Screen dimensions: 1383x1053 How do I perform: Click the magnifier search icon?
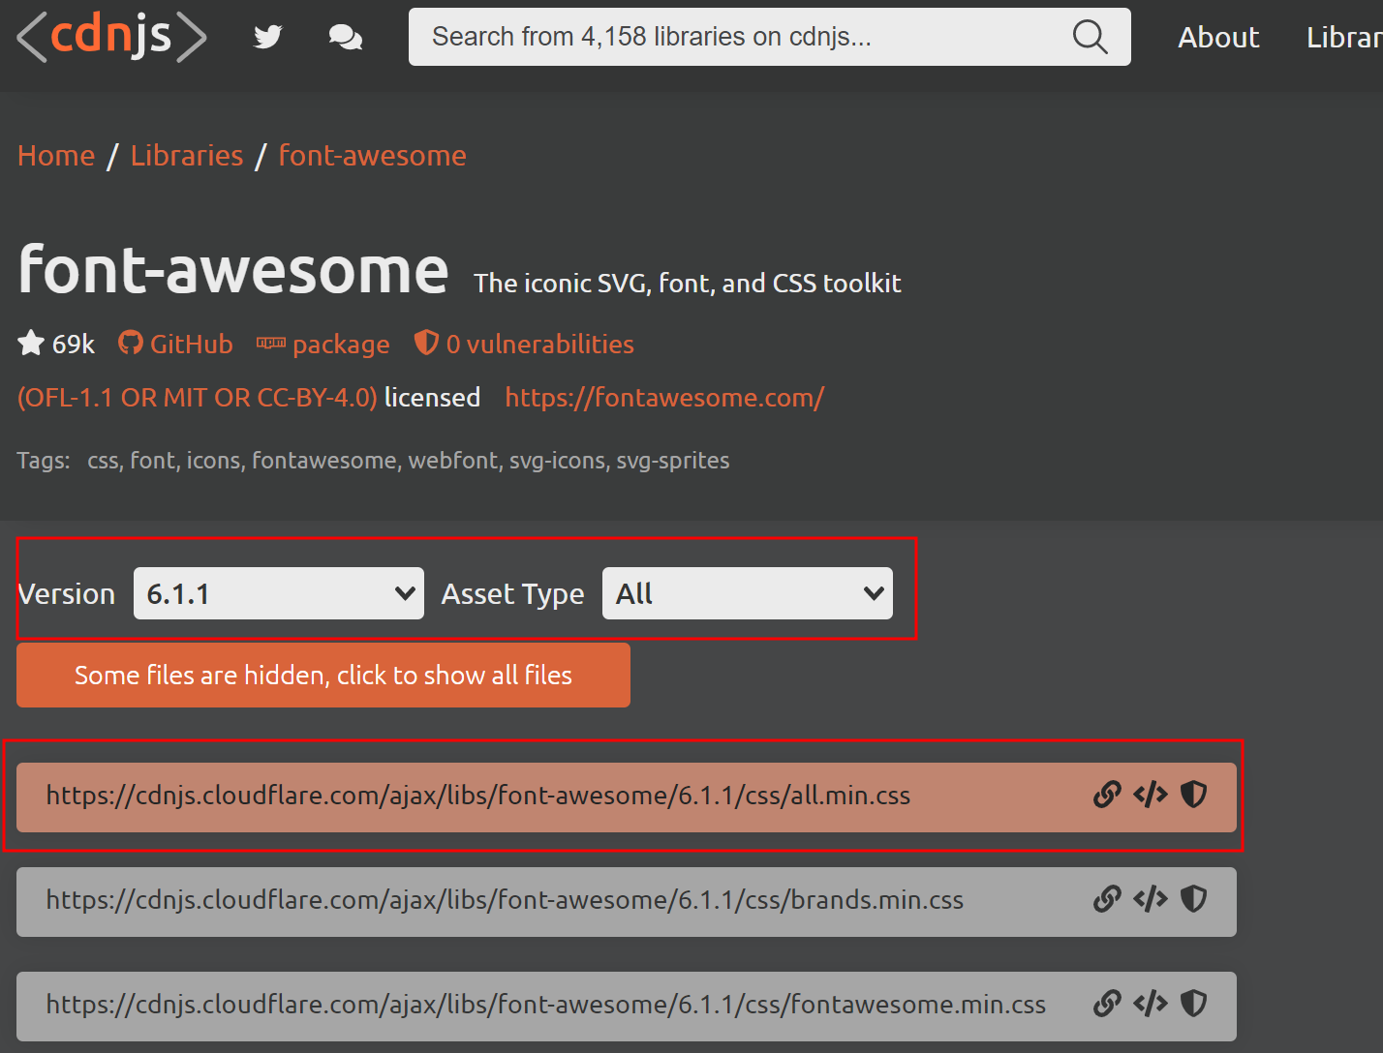pyautogui.click(x=1090, y=37)
